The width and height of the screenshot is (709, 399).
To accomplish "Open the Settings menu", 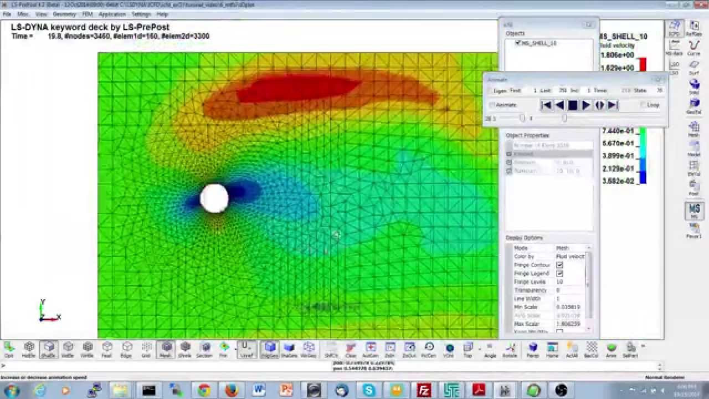I will coord(141,14).
